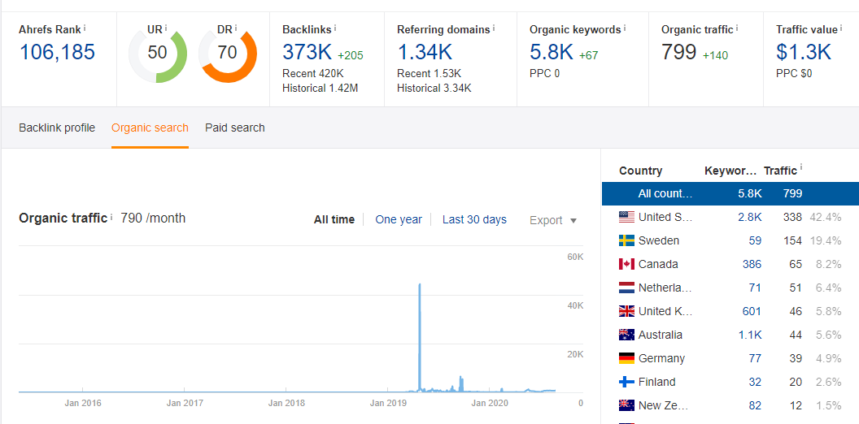The height and width of the screenshot is (424, 859).
Task: Click the info icon next to Ahrefs Rank
Action: tap(85, 27)
